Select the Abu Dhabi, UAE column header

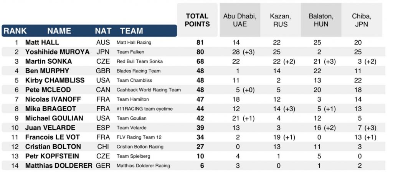pos(240,20)
